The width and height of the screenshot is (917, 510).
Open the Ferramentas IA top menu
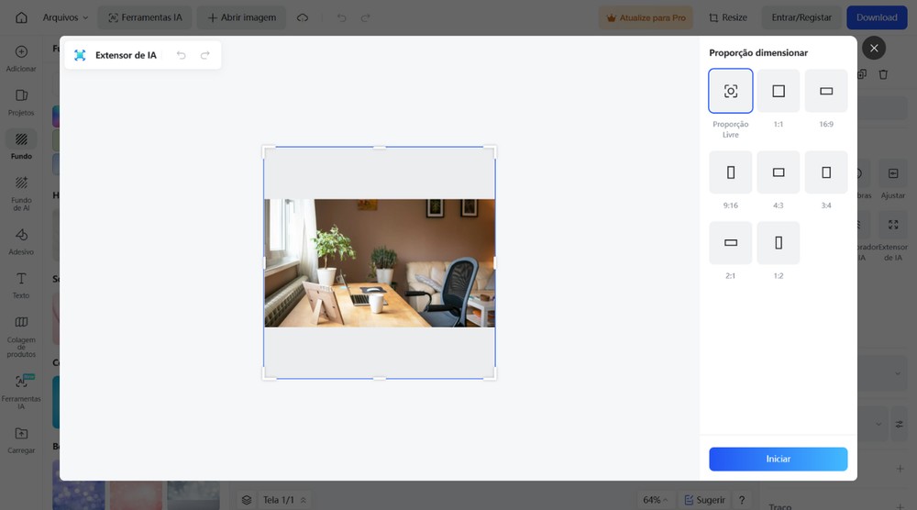(x=145, y=17)
